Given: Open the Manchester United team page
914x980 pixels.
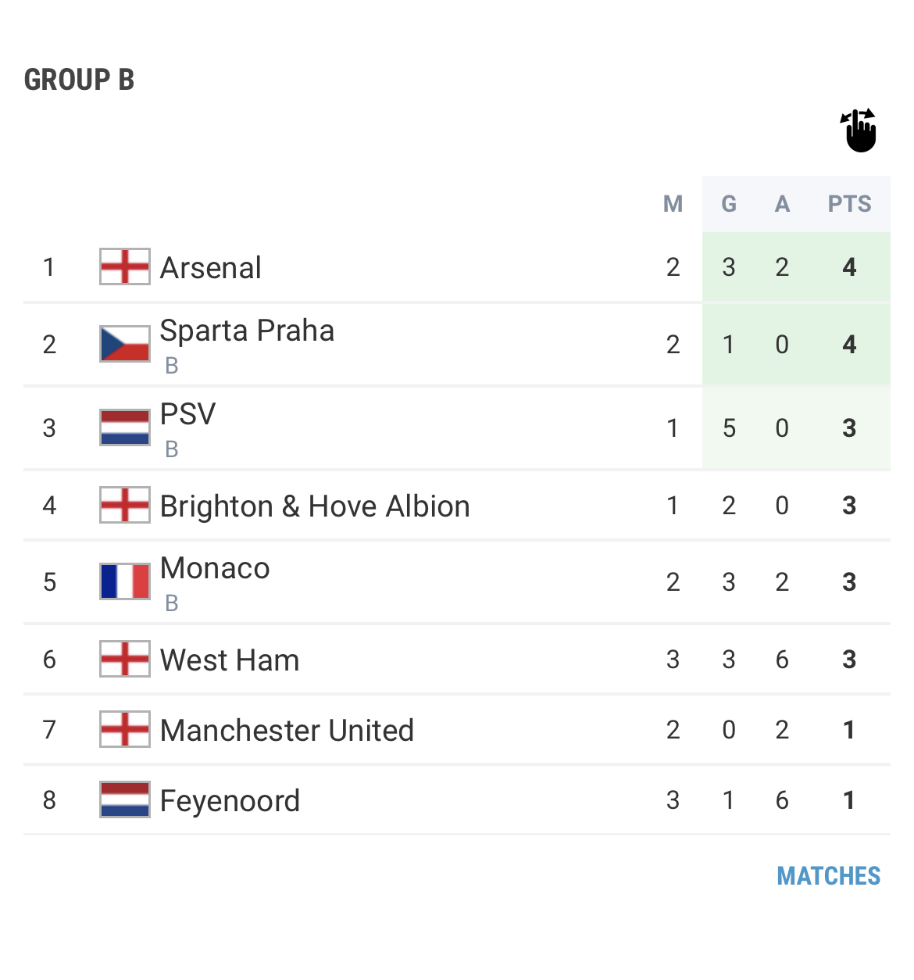Looking at the screenshot, I should click(x=287, y=731).
